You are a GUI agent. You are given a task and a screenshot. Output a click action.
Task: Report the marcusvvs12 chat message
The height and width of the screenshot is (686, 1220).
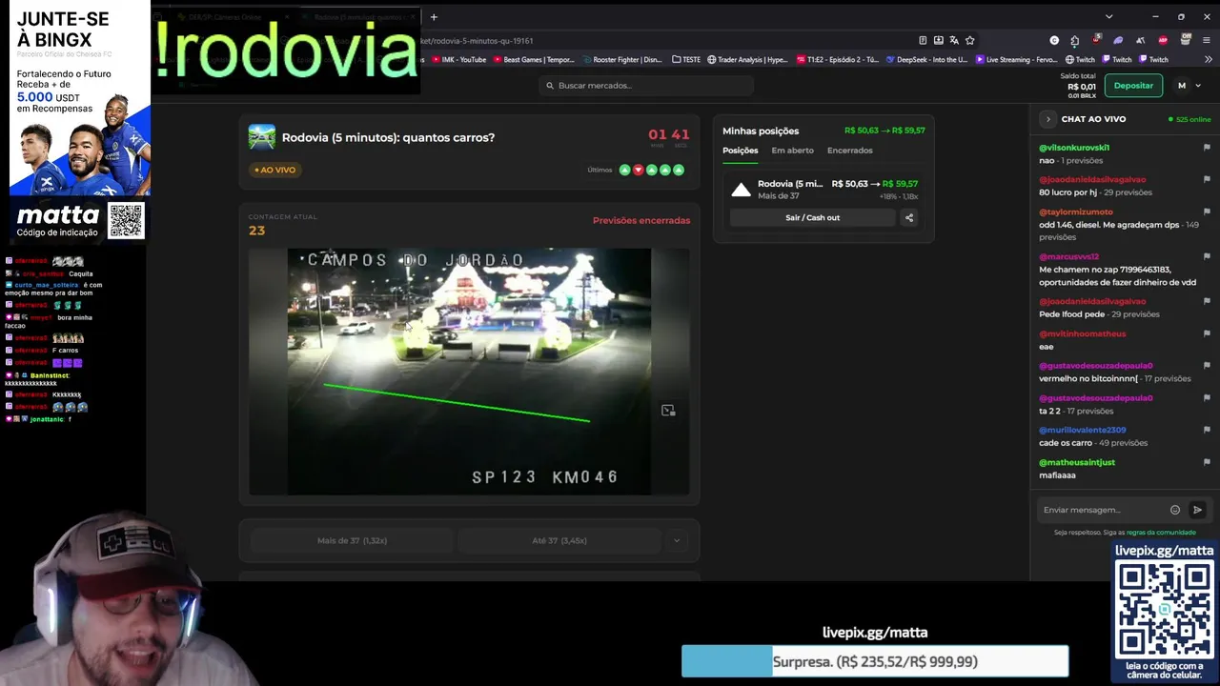tap(1207, 256)
